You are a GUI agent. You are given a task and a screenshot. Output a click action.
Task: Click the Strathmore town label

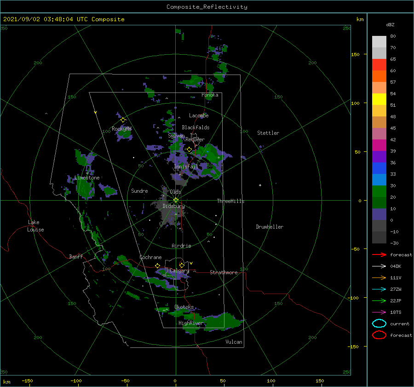224,272
